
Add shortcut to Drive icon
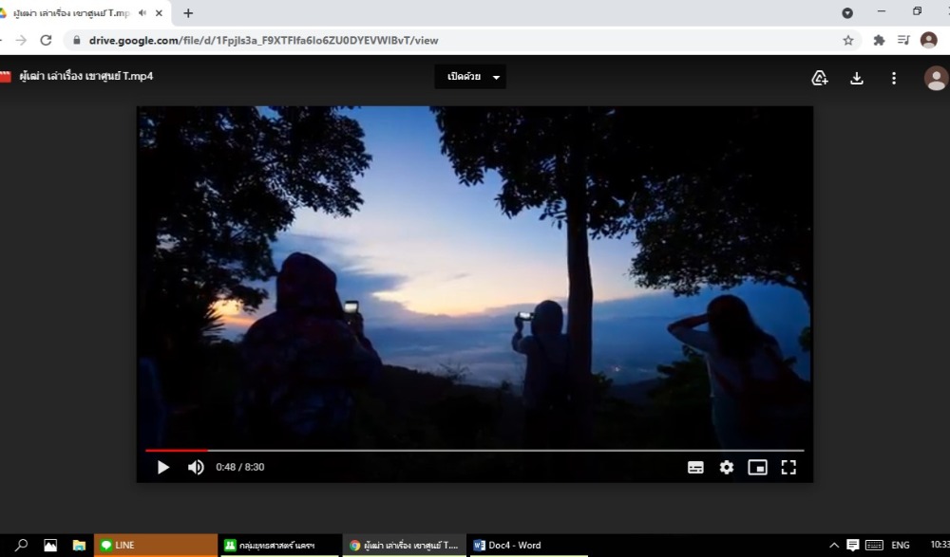[820, 78]
